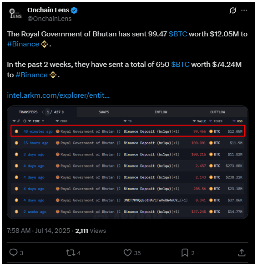Like the post with the heart icon
Screen dimensions: 257x266
(127, 253)
